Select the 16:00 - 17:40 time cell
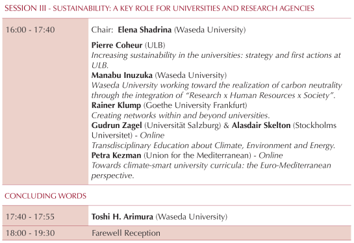The height and width of the screenshot is (243, 354). (45, 101)
